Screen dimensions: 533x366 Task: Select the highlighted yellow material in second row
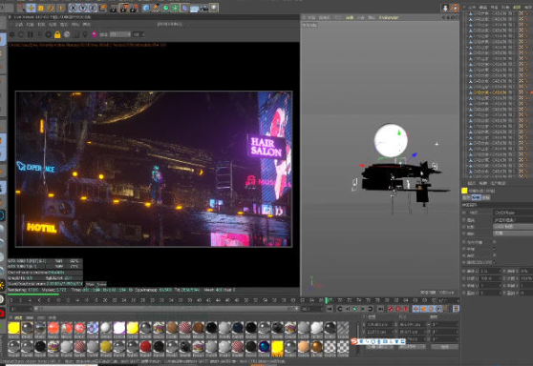tap(277, 347)
